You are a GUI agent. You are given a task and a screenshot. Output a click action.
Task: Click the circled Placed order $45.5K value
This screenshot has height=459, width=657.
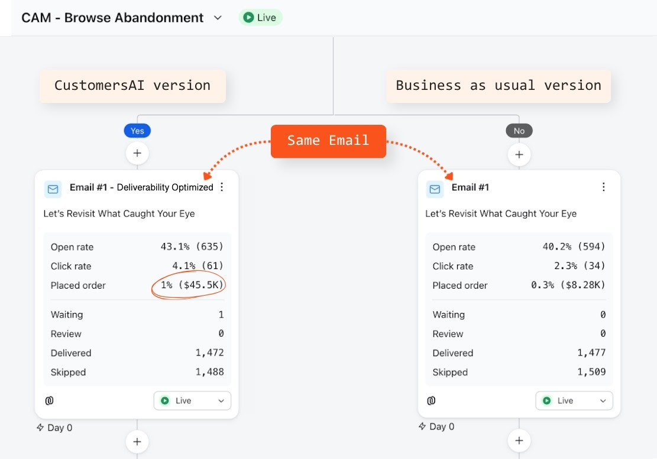click(192, 285)
